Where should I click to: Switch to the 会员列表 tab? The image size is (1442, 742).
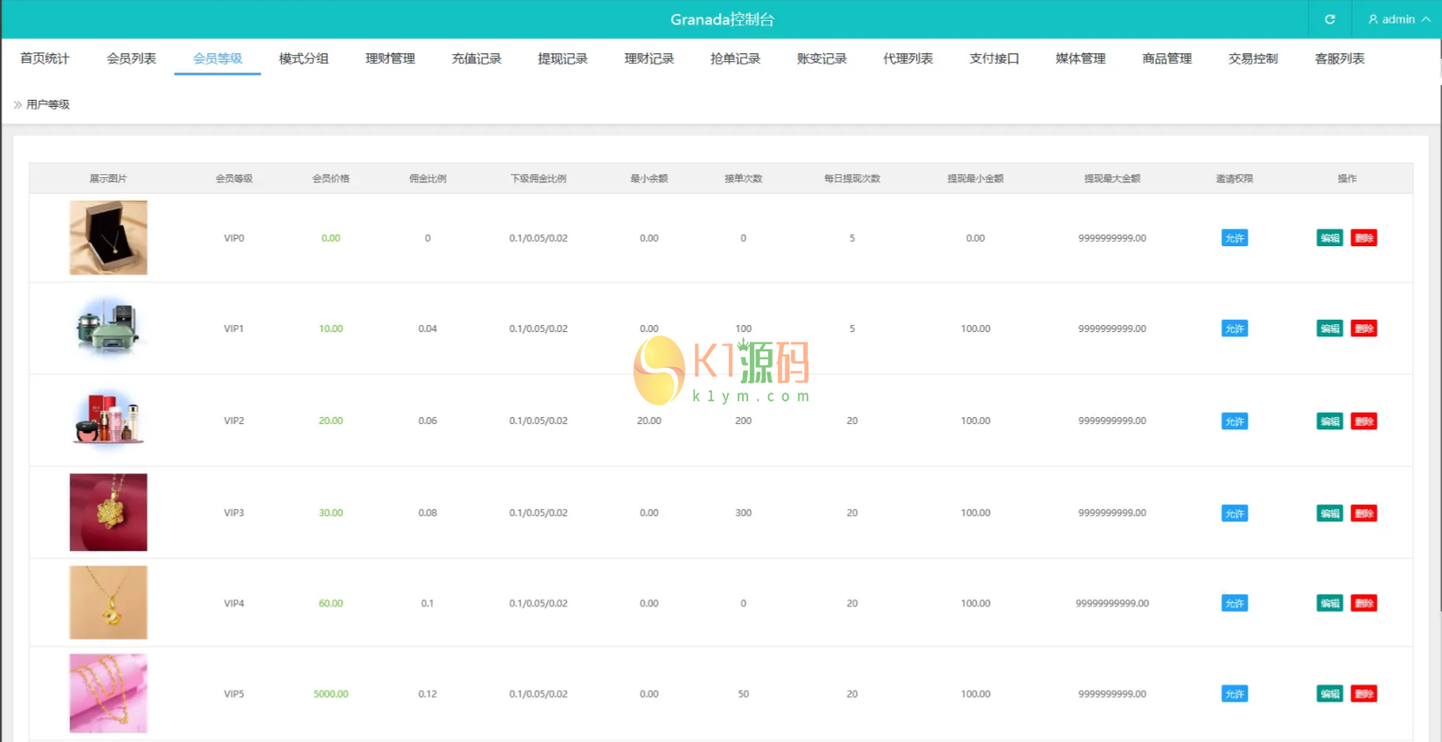pyautogui.click(x=131, y=59)
